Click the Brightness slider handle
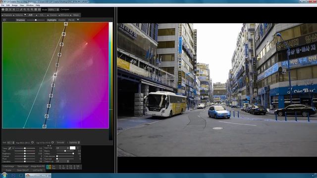Image resolution: width=317 pixels, height=178 pixels. click(25, 154)
